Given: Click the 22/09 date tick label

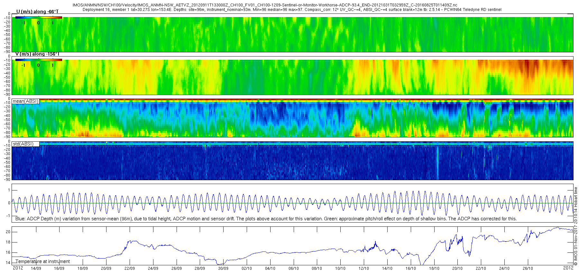Looking at the screenshot, I should [x=130, y=269].
